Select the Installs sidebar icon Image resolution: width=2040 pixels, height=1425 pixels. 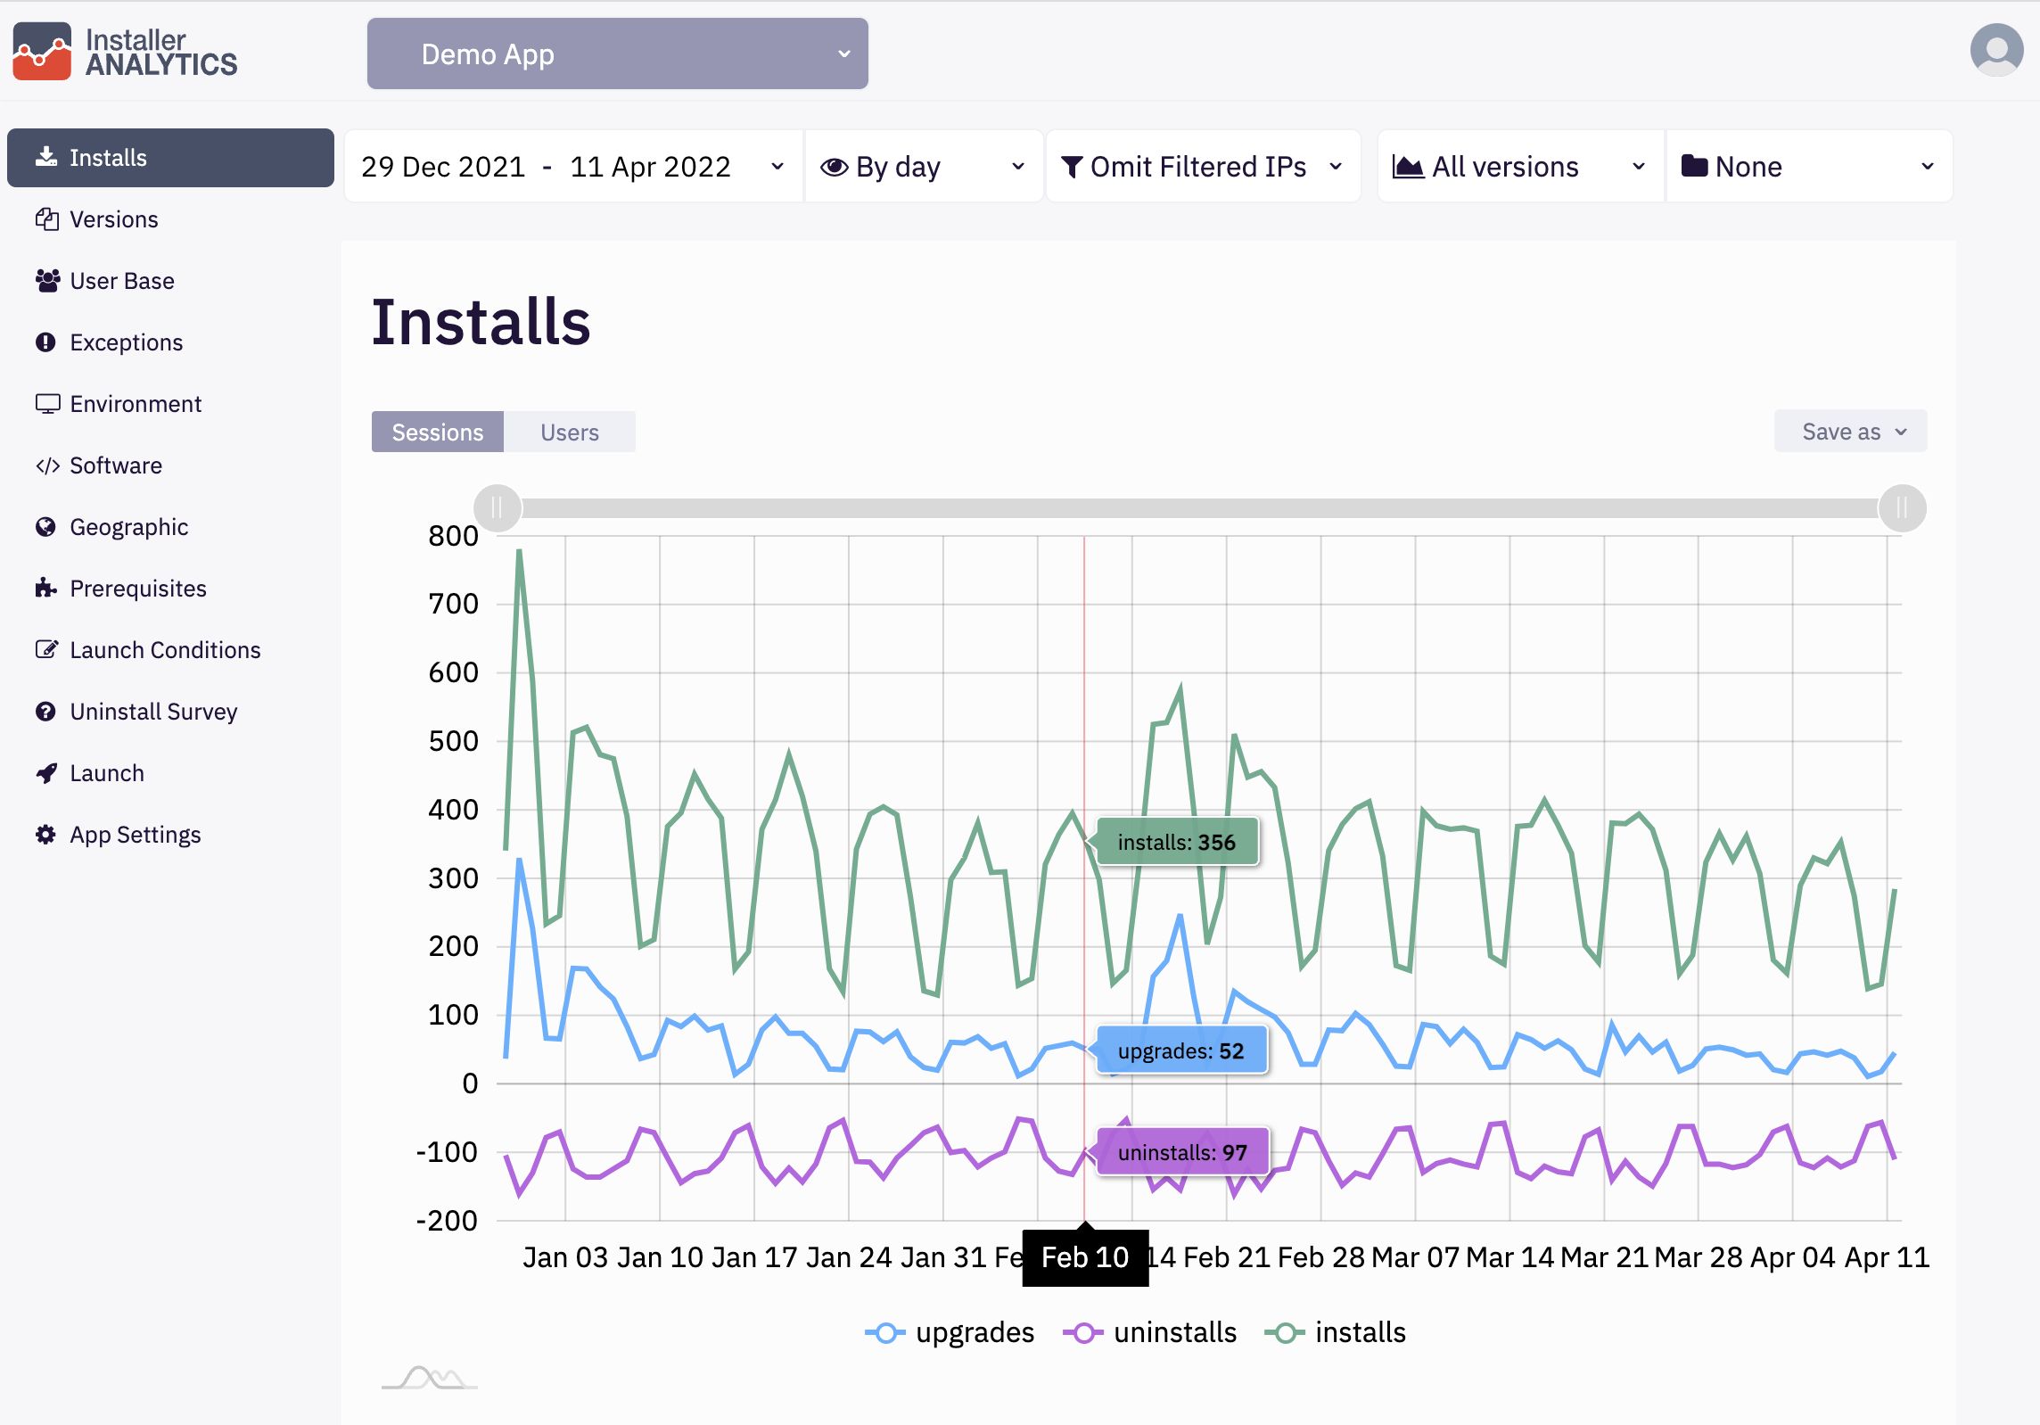click(47, 157)
